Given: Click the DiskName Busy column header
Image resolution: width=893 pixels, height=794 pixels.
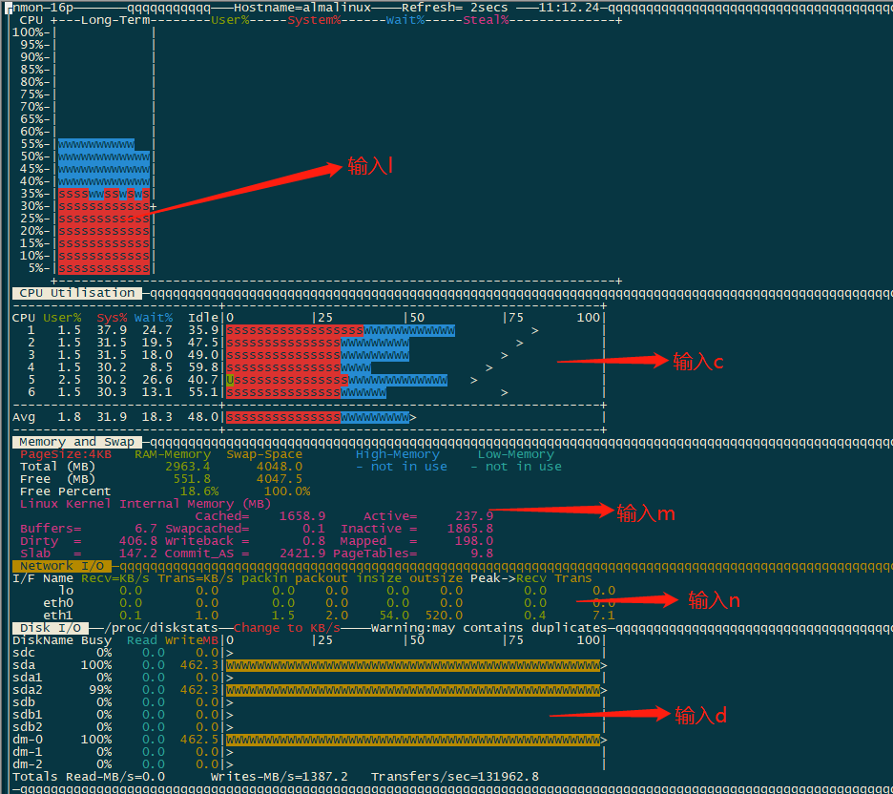Looking at the screenshot, I should [62, 640].
